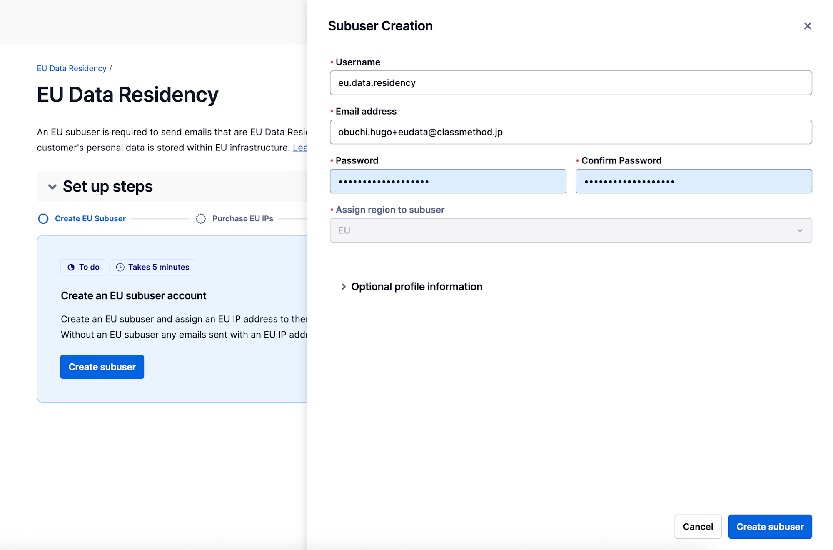Collapse the Set up steps section
Viewport: 833px width, 550px height.
tap(52, 187)
